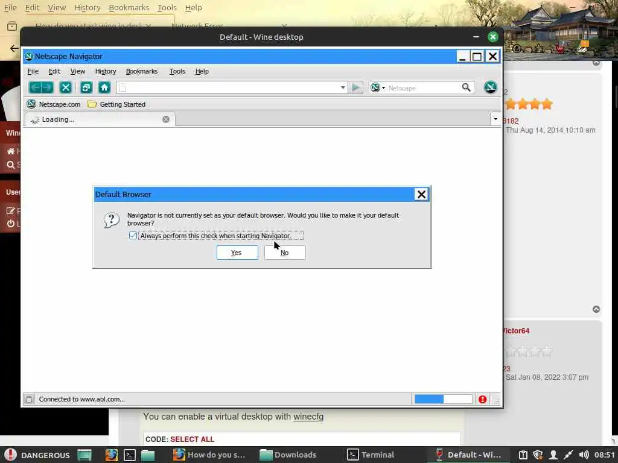Click the 08:51 clock in taskbar

(x=605, y=455)
